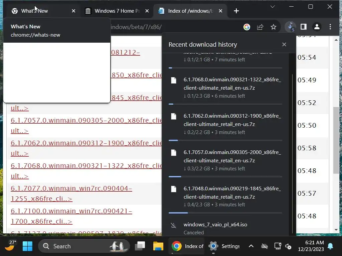Click the 05:57 timestamp cell

coord(307,193)
